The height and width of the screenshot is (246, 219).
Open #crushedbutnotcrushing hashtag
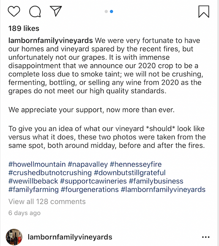[50, 173]
